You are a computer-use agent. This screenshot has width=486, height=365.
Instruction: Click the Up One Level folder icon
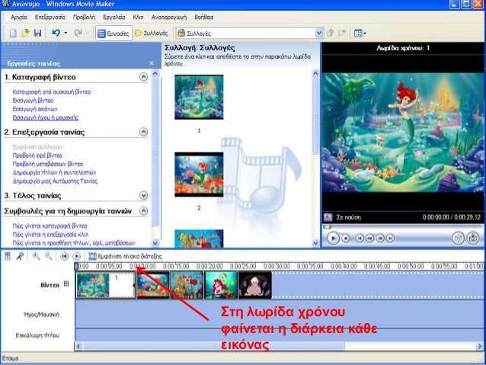[331, 33]
